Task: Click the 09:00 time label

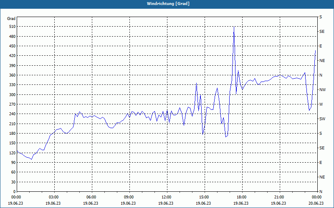Action: pyautogui.click(x=129, y=197)
